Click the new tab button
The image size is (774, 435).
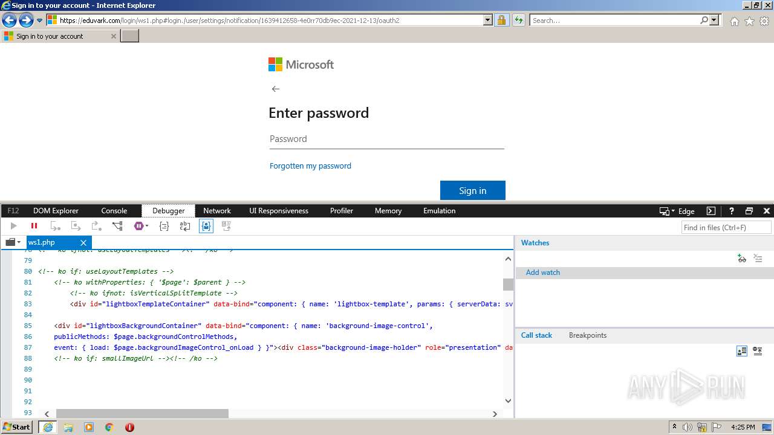(x=130, y=36)
